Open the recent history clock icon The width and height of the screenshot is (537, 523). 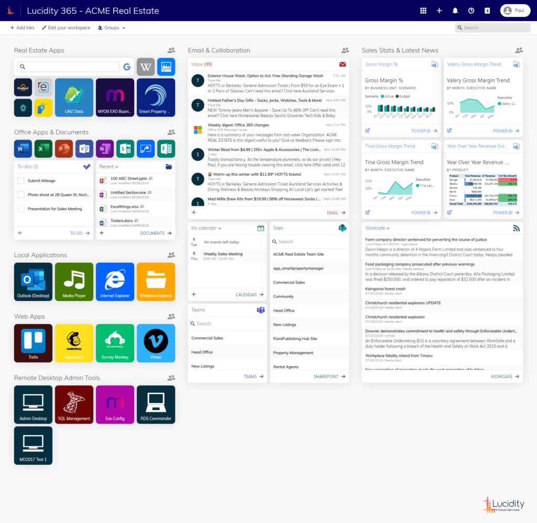[x=471, y=10]
